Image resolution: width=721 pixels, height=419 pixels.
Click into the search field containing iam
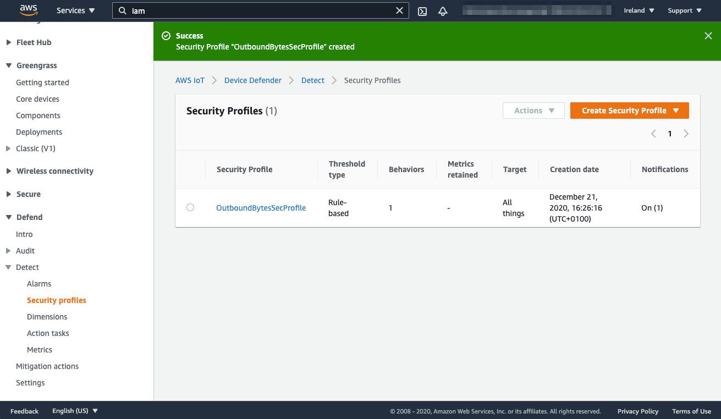click(261, 10)
